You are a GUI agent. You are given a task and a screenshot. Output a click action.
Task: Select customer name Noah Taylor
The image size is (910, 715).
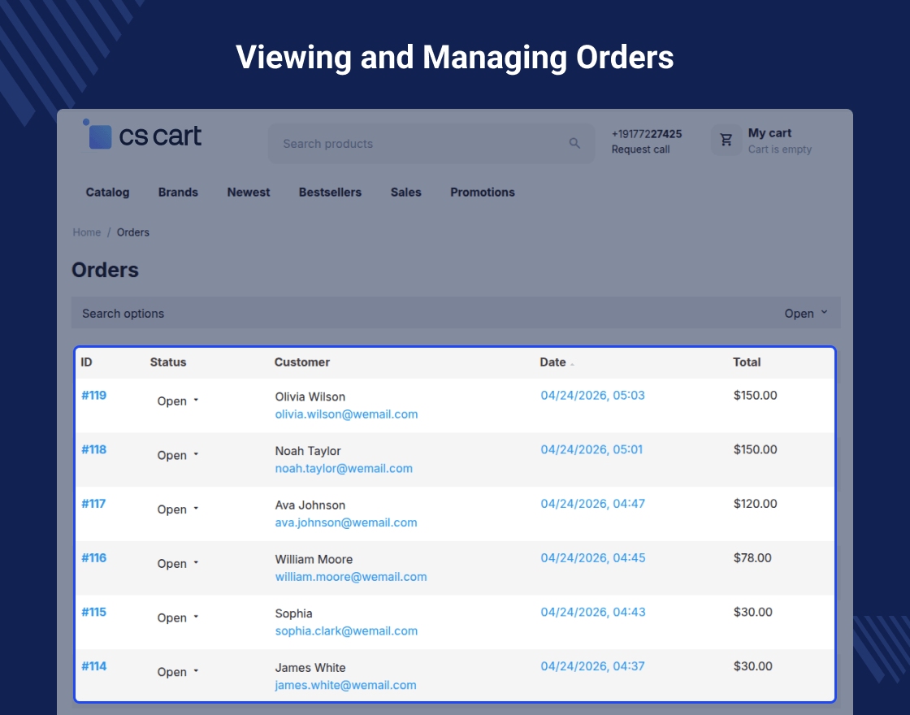click(308, 451)
